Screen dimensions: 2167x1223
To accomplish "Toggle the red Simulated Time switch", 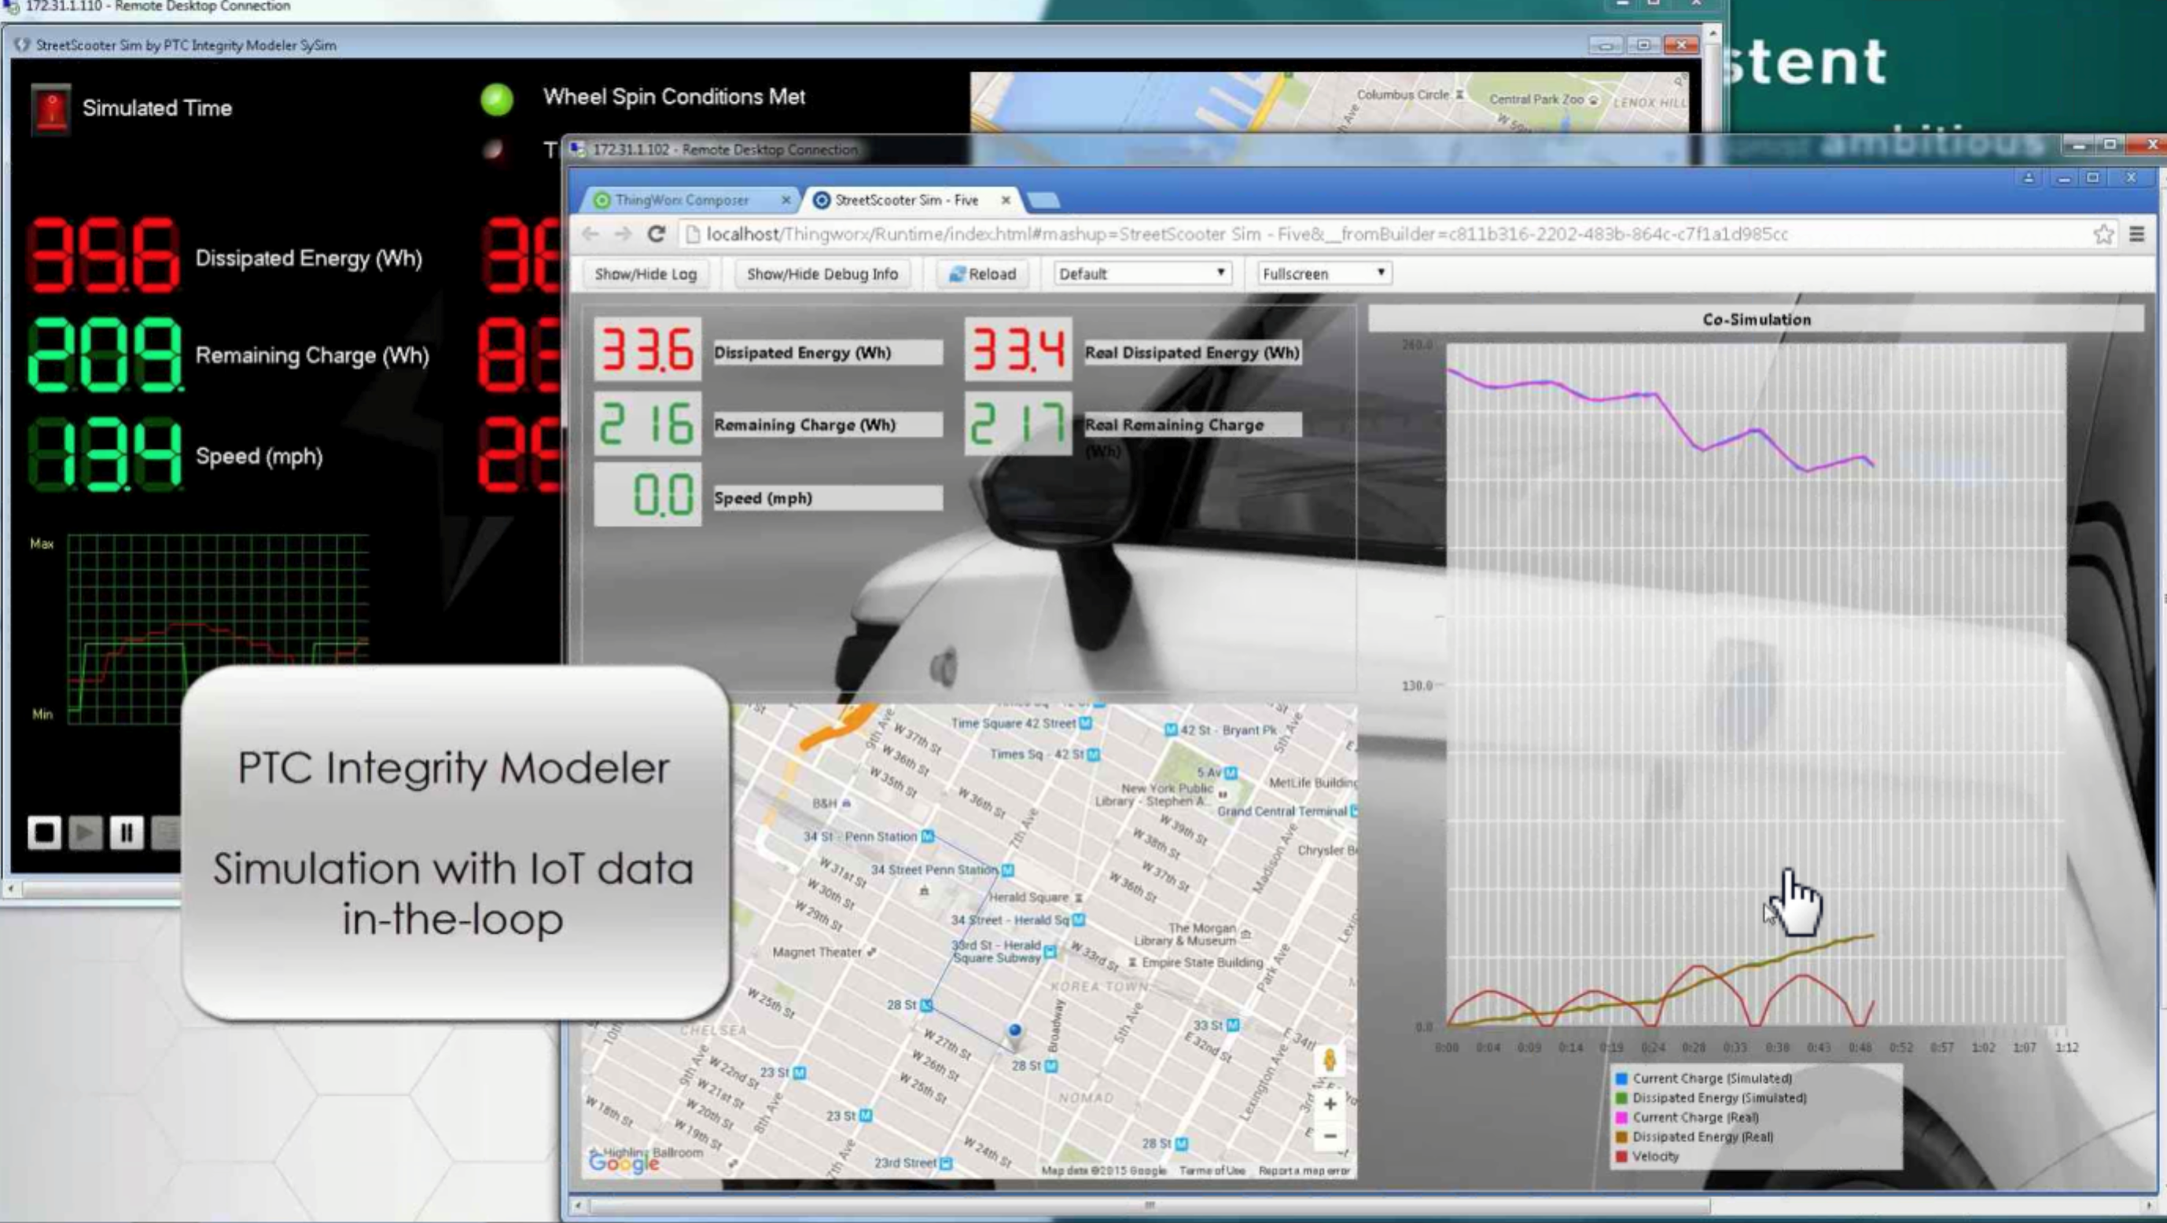I will 51,108.
